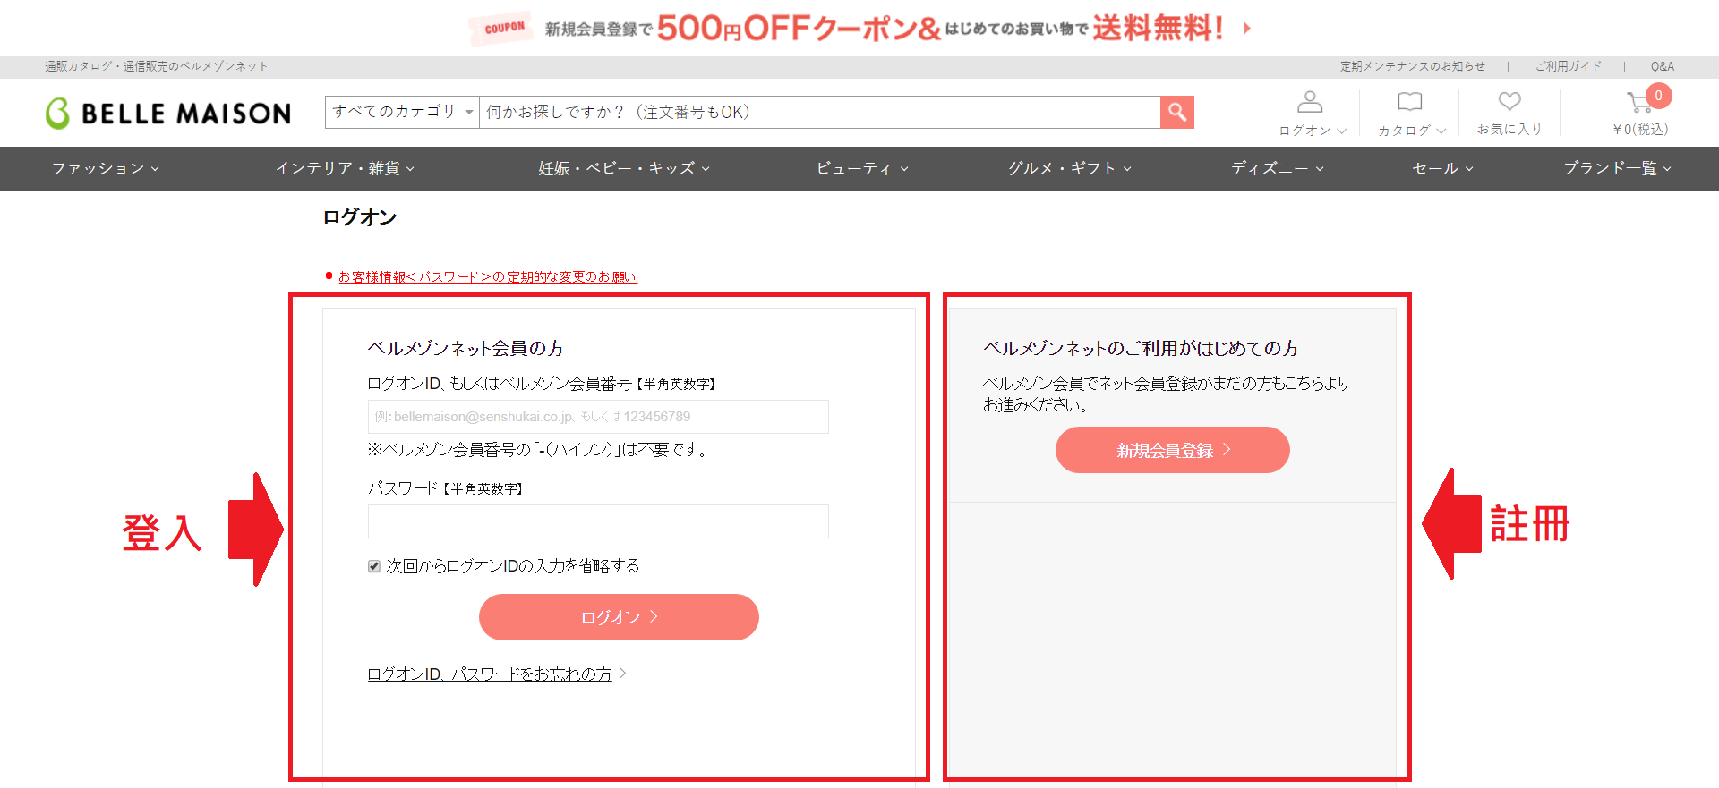Open the forgot ログオンID/パスワード link
1719x788 pixels.
pyautogui.click(x=490, y=674)
